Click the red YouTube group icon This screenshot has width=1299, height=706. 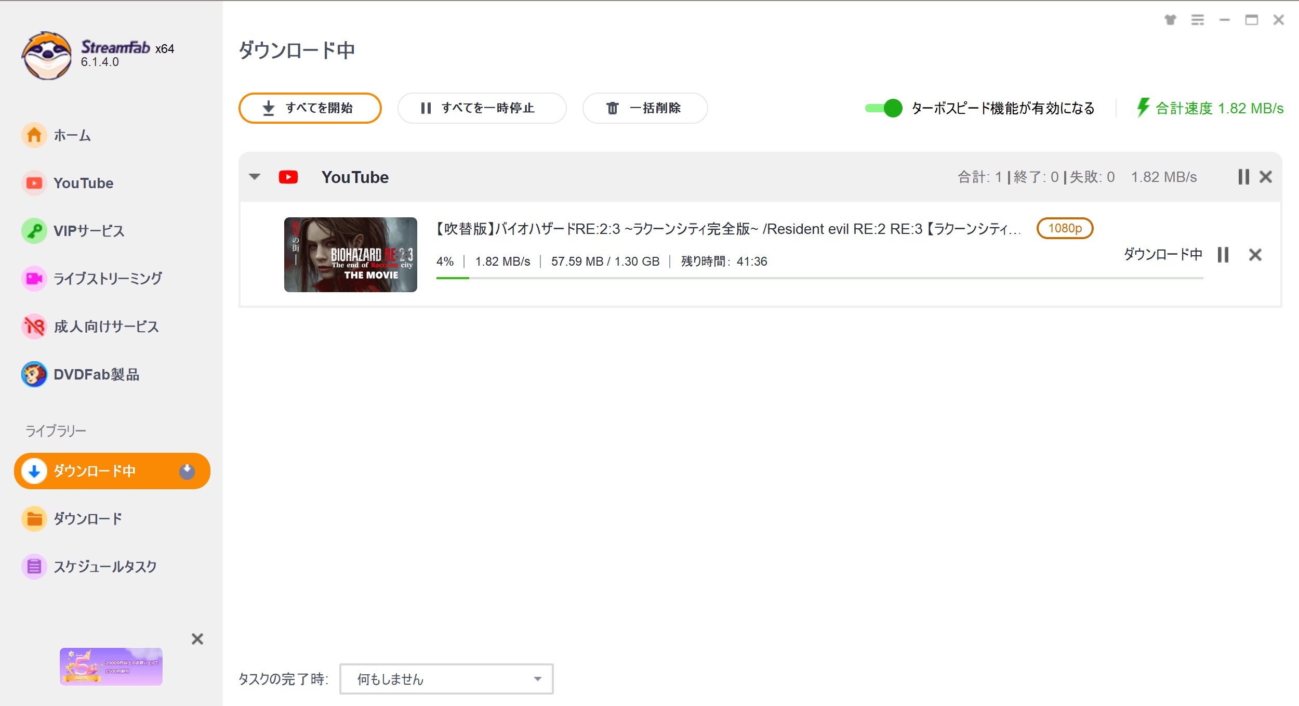click(x=288, y=177)
